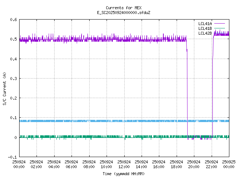Image resolution: width=236 pixels, height=177 pixels.
Task: Click the 0.6 y-axis tick label
Action: click(13, 20)
